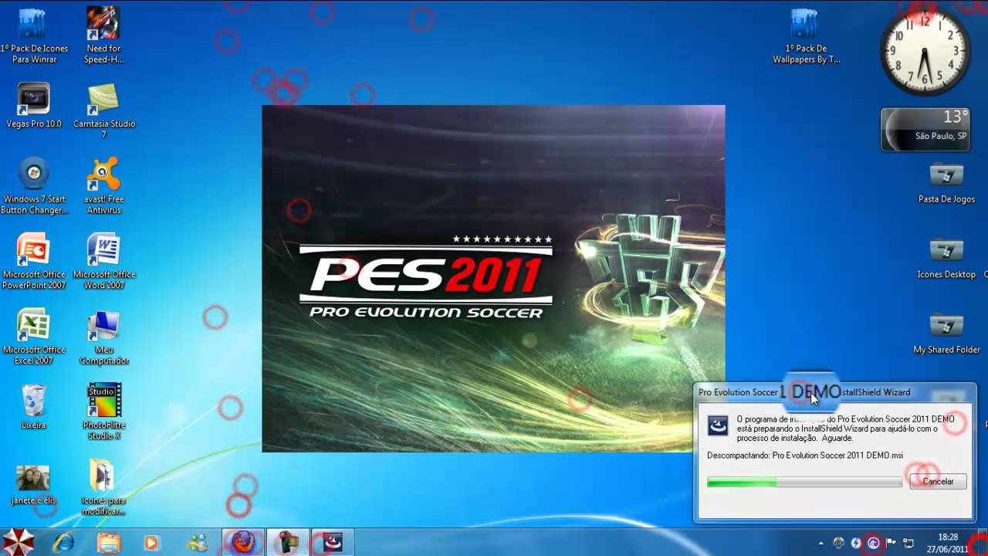Click the InstallShield Wizard title bar
Viewport: 988px width, 556px height.
pyautogui.click(x=834, y=392)
